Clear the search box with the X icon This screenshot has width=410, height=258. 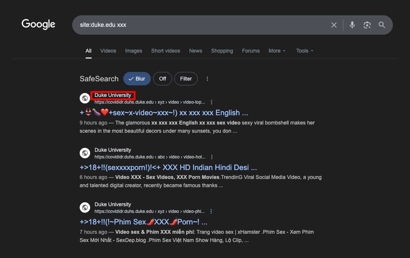pos(334,25)
